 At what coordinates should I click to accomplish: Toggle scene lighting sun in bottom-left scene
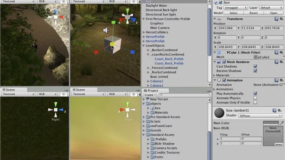63,94
